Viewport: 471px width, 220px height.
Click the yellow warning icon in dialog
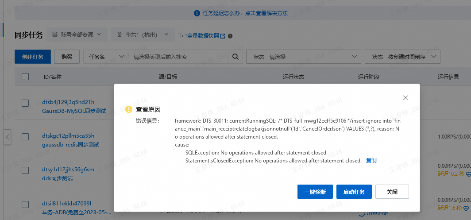pos(129,109)
